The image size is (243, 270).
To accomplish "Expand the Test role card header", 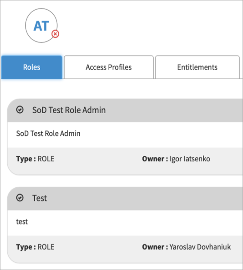I will click(x=125, y=198).
